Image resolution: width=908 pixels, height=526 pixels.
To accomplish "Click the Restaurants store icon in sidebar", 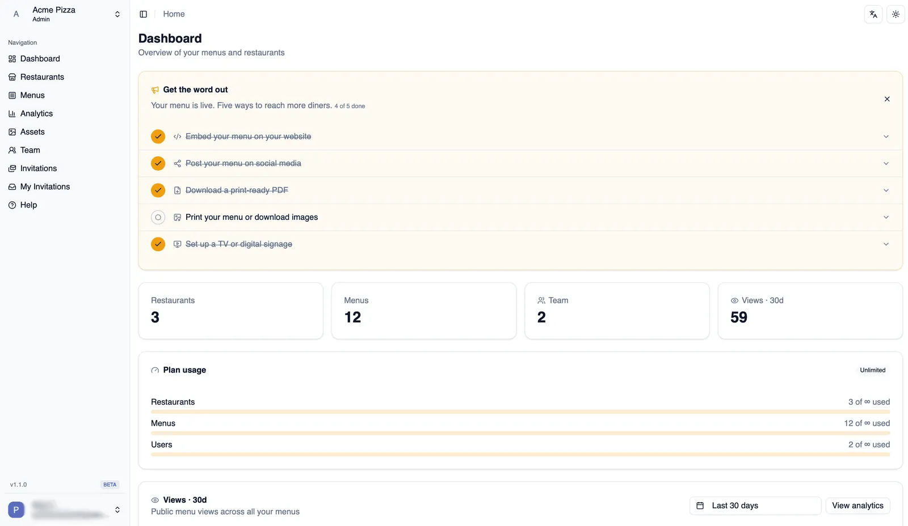I will 12,77.
